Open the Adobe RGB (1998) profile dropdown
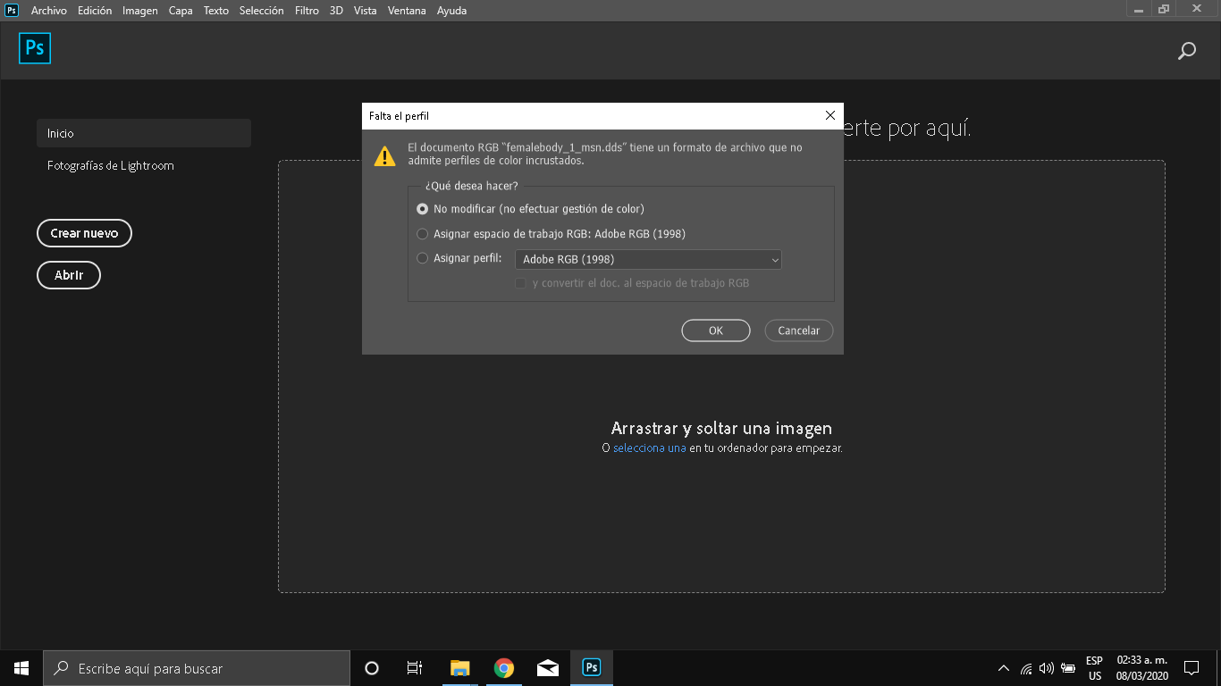Image resolution: width=1221 pixels, height=686 pixels. tap(648, 260)
